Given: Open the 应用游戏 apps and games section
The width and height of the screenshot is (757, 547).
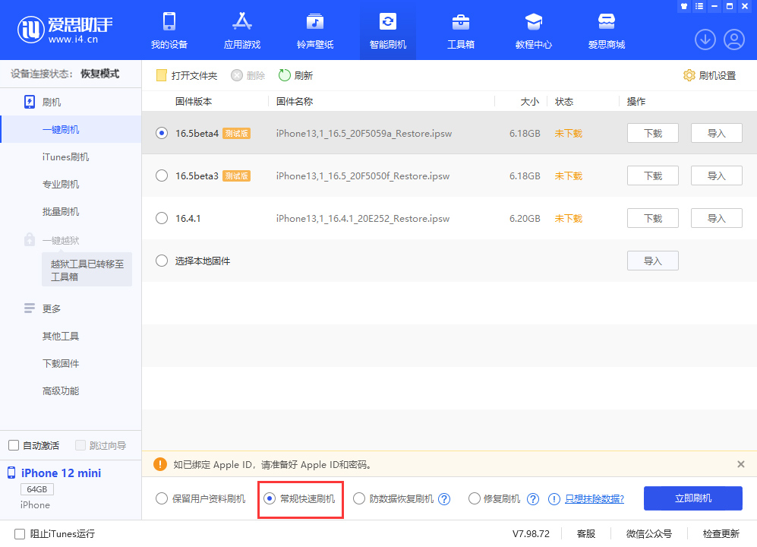Looking at the screenshot, I should pos(241,30).
